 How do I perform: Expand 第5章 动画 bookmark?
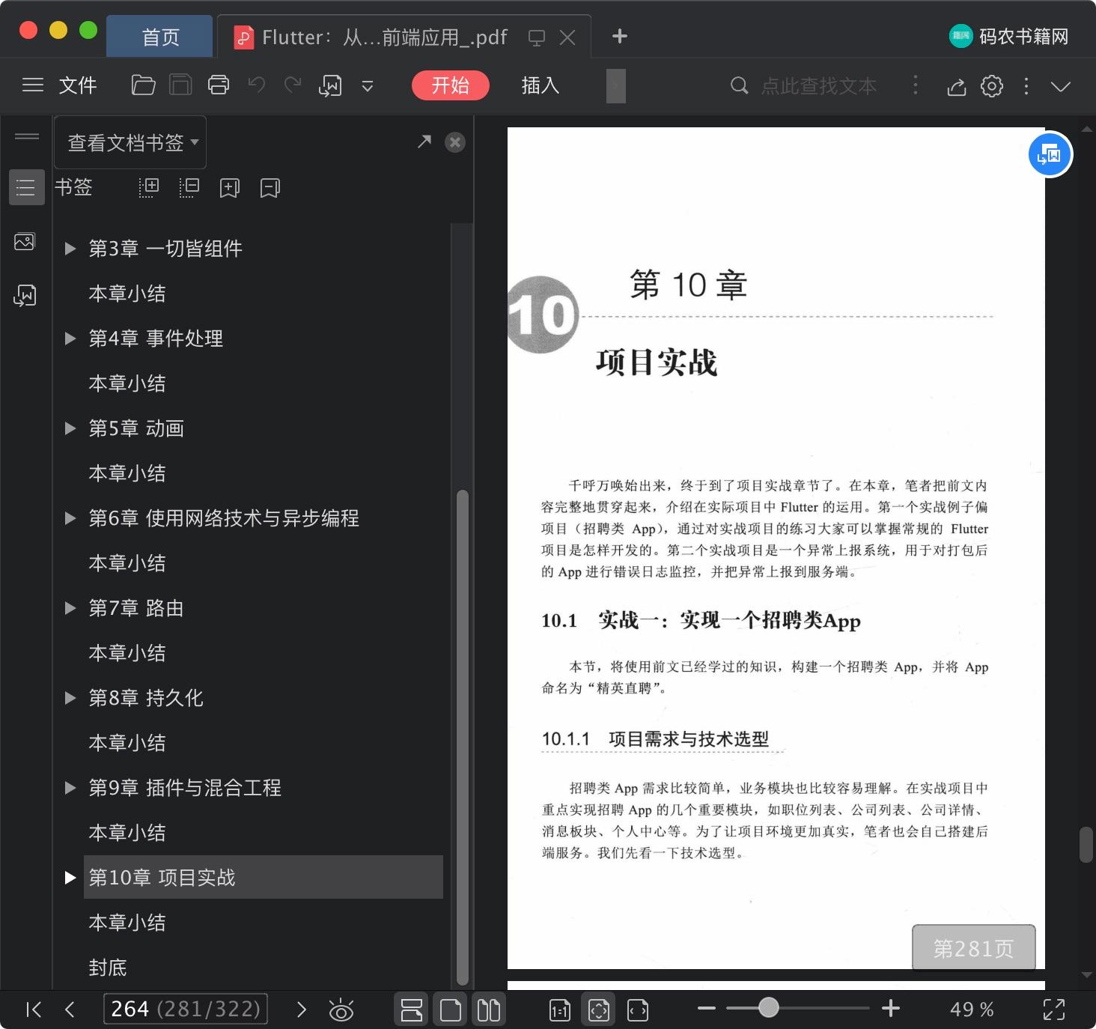(70, 428)
